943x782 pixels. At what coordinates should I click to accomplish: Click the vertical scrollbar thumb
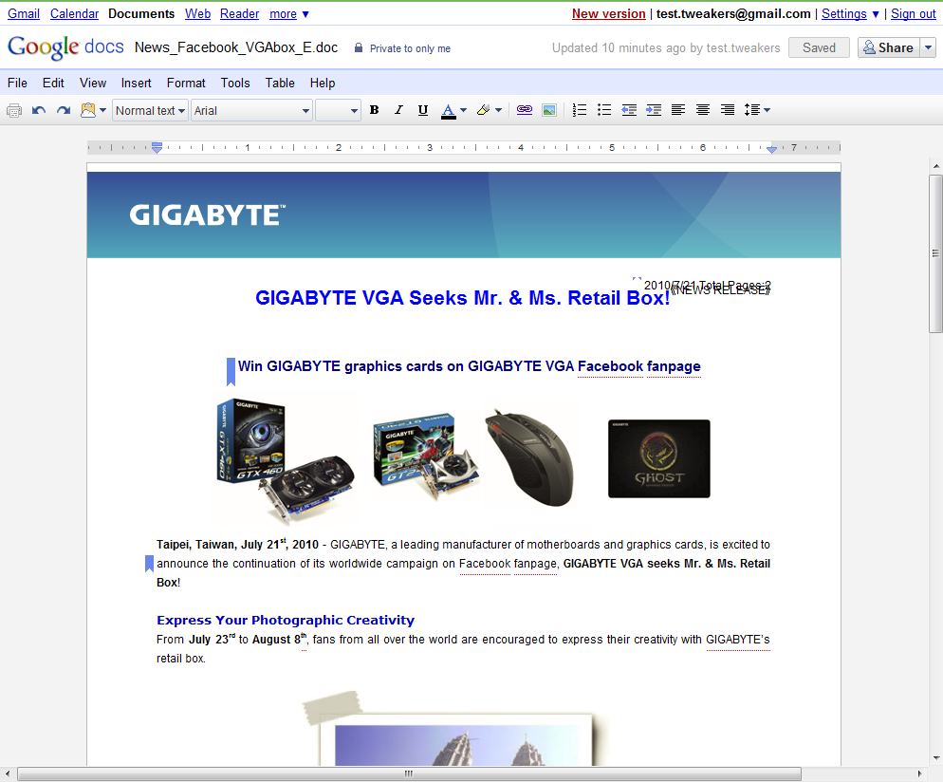[935, 253]
